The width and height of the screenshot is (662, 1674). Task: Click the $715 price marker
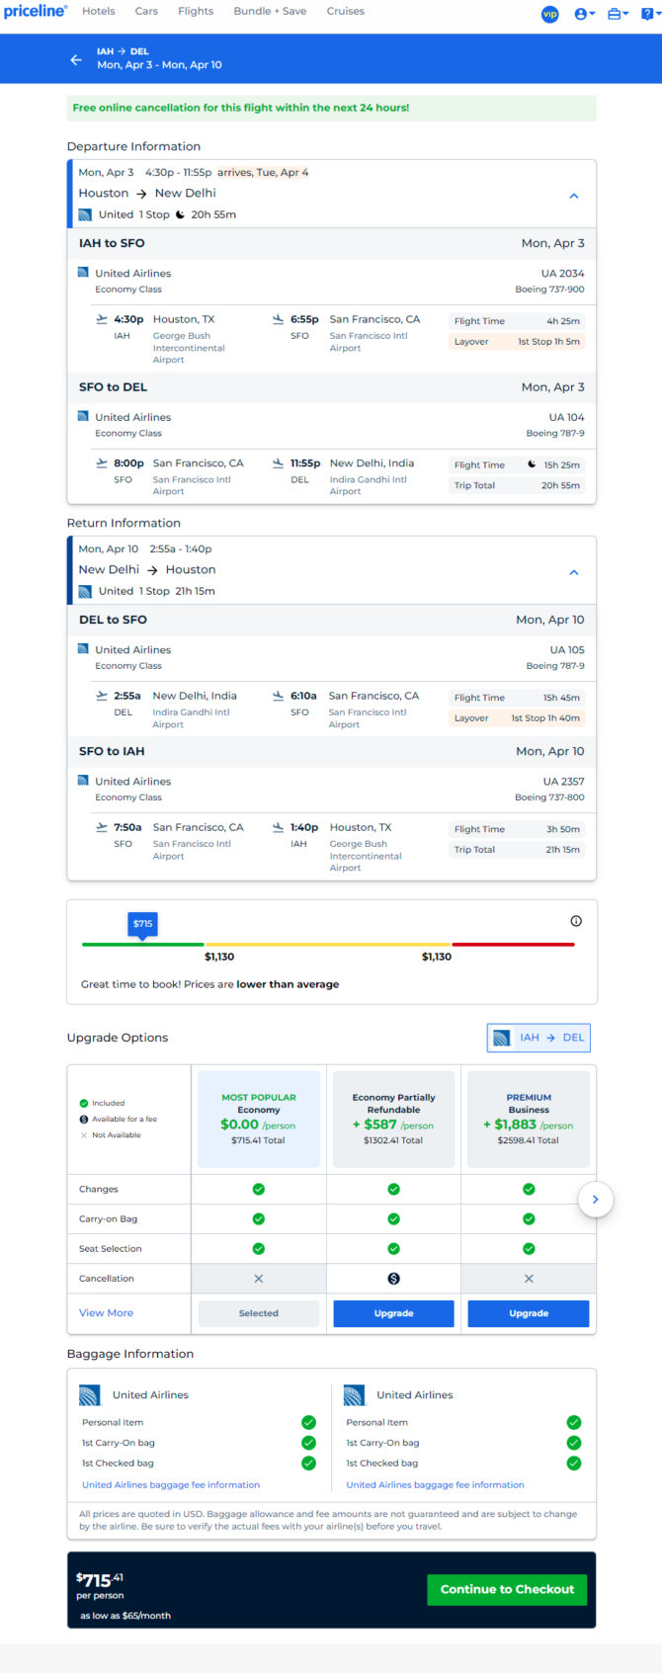point(143,924)
